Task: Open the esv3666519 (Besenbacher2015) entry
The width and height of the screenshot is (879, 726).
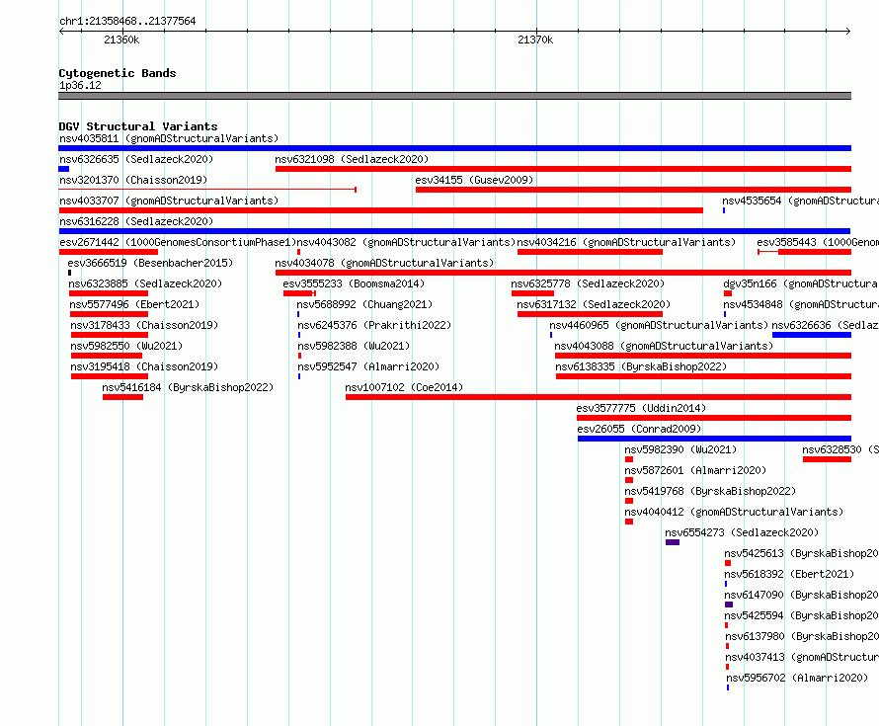Action: coord(150,263)
